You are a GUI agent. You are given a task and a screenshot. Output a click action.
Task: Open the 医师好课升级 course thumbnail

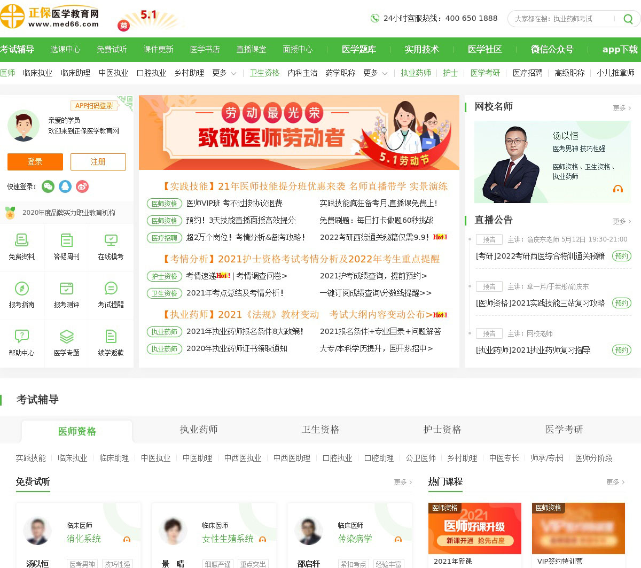click(x=475, y=528)
